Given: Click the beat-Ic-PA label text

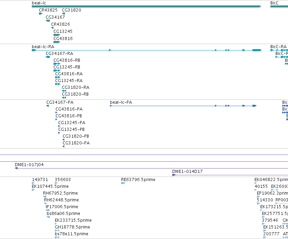Looking at the screenshot, I should [121, 102].
